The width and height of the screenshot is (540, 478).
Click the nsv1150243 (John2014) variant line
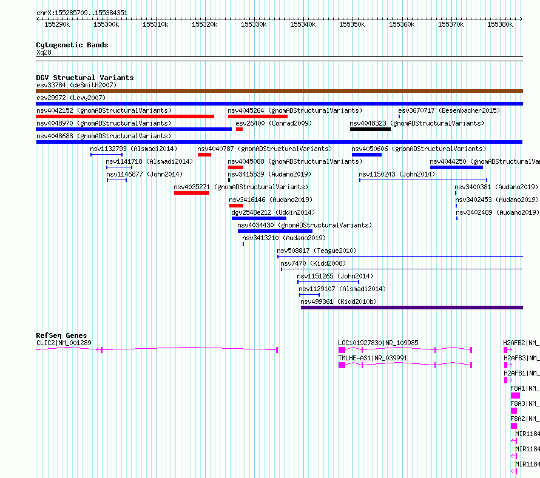coord(423,180)
